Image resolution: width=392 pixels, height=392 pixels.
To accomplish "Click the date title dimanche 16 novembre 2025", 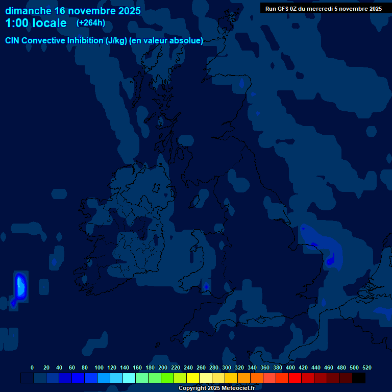I will coord(73,11).
